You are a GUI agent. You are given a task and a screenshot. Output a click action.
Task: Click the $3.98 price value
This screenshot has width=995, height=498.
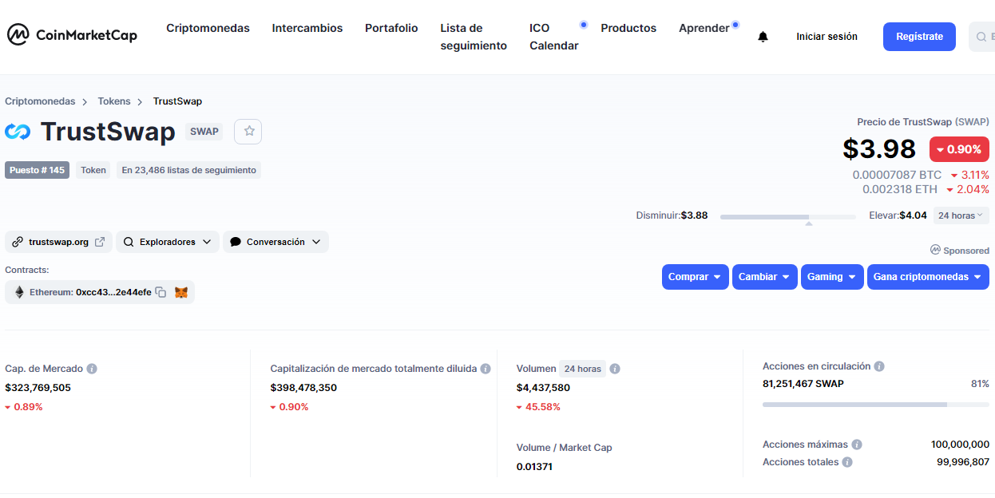pos(879,148)
